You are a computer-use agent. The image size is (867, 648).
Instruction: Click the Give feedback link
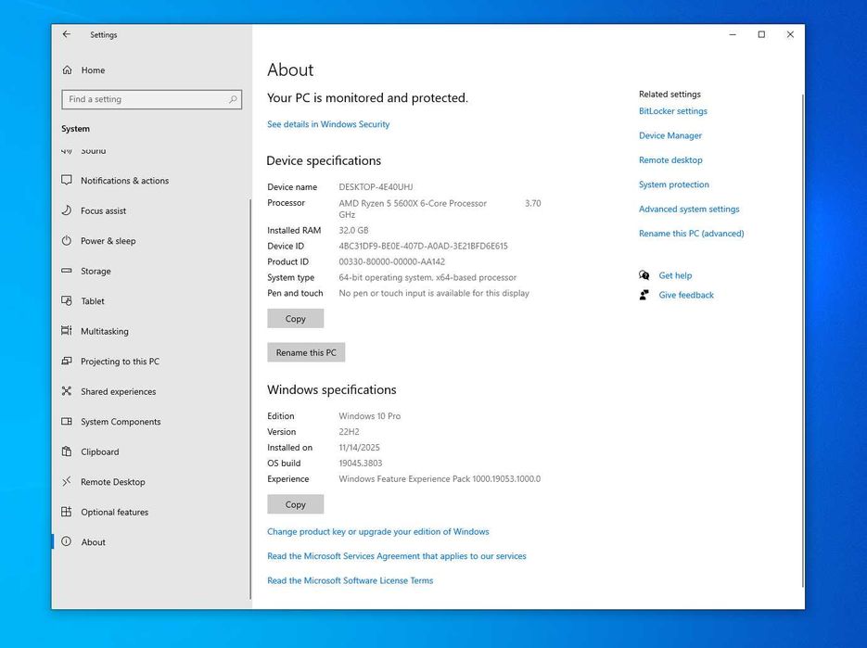point(686,295)
